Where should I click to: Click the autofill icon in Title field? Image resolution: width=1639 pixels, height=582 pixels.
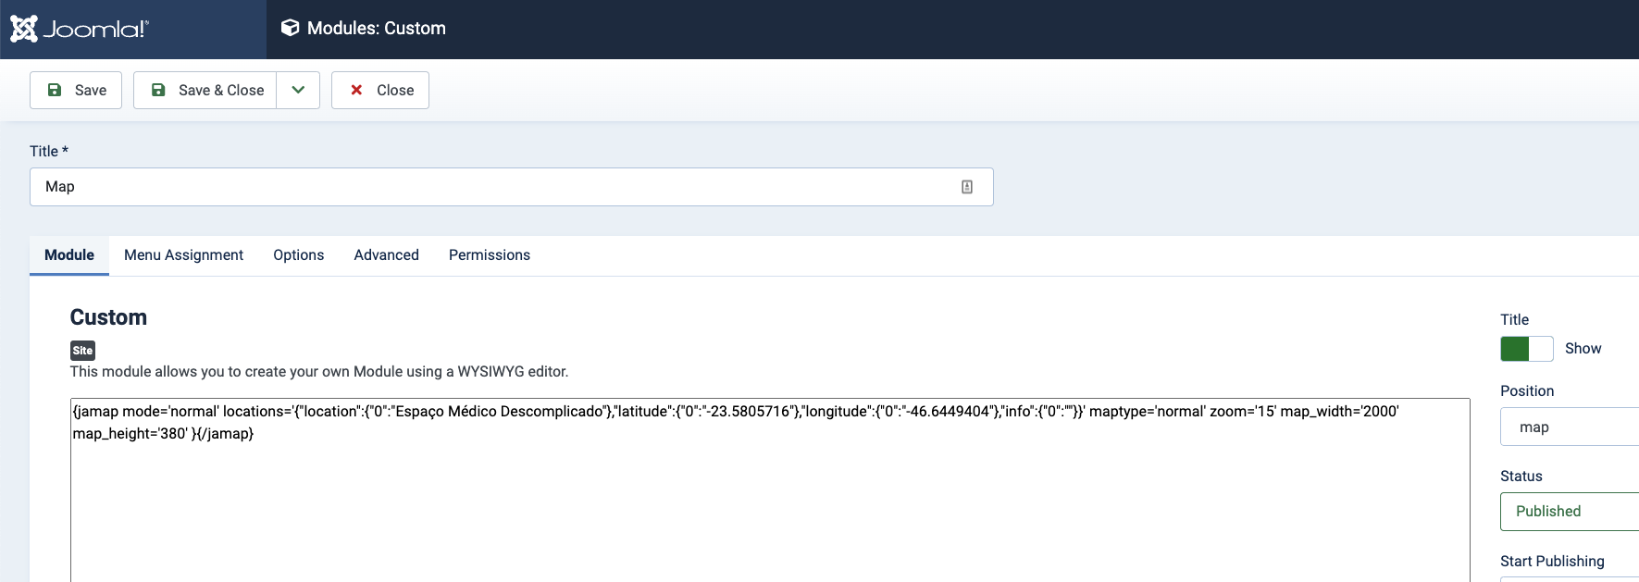(x=967, y=187)
